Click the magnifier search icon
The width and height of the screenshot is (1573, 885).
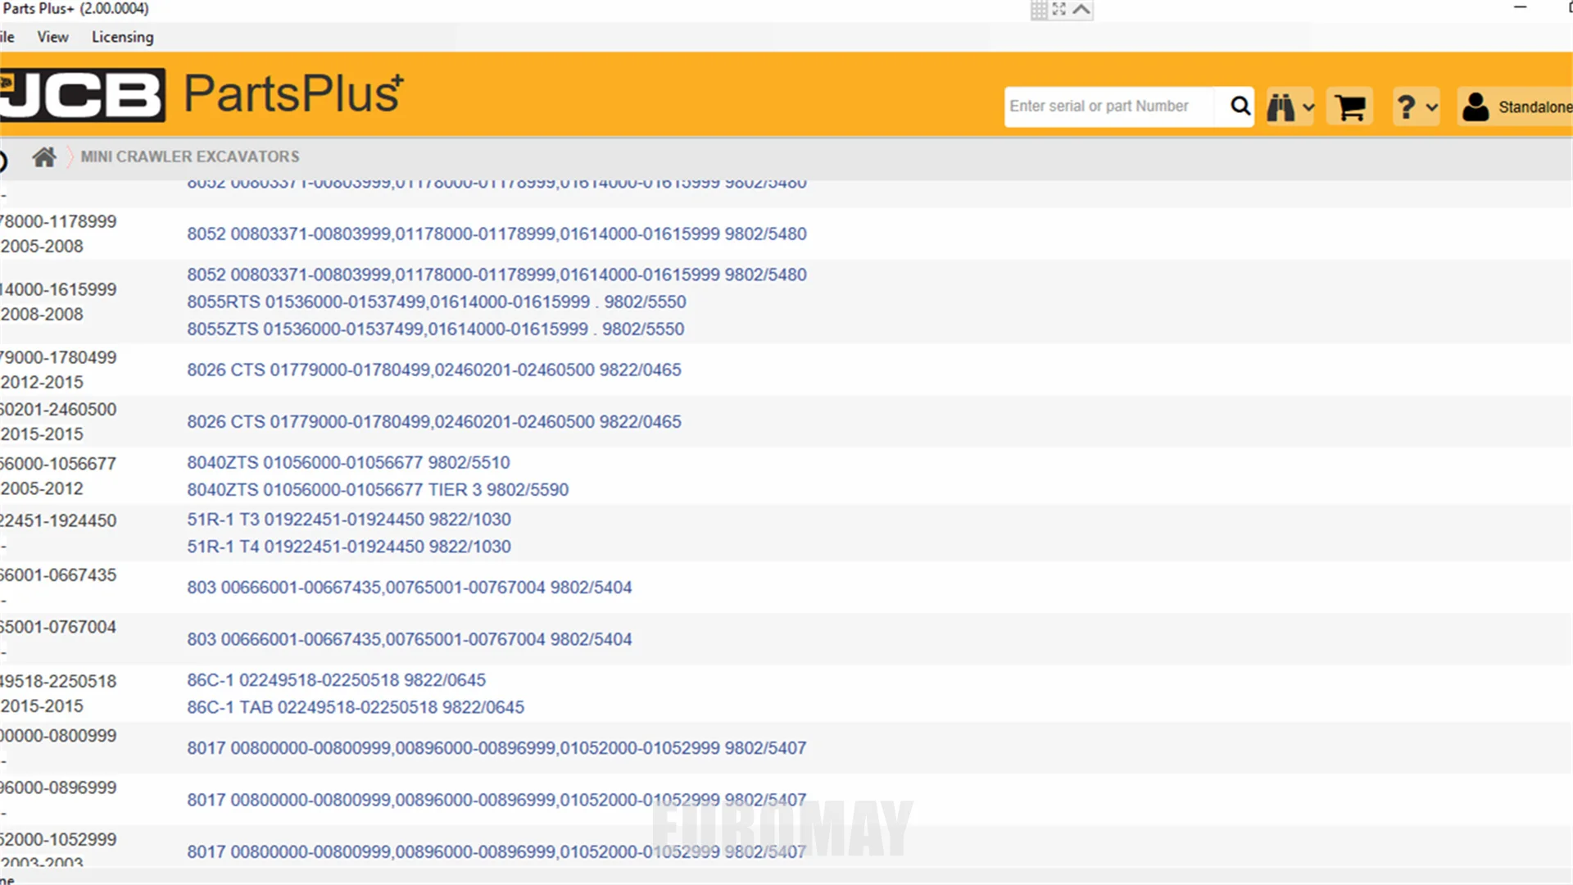(1240, 107)
